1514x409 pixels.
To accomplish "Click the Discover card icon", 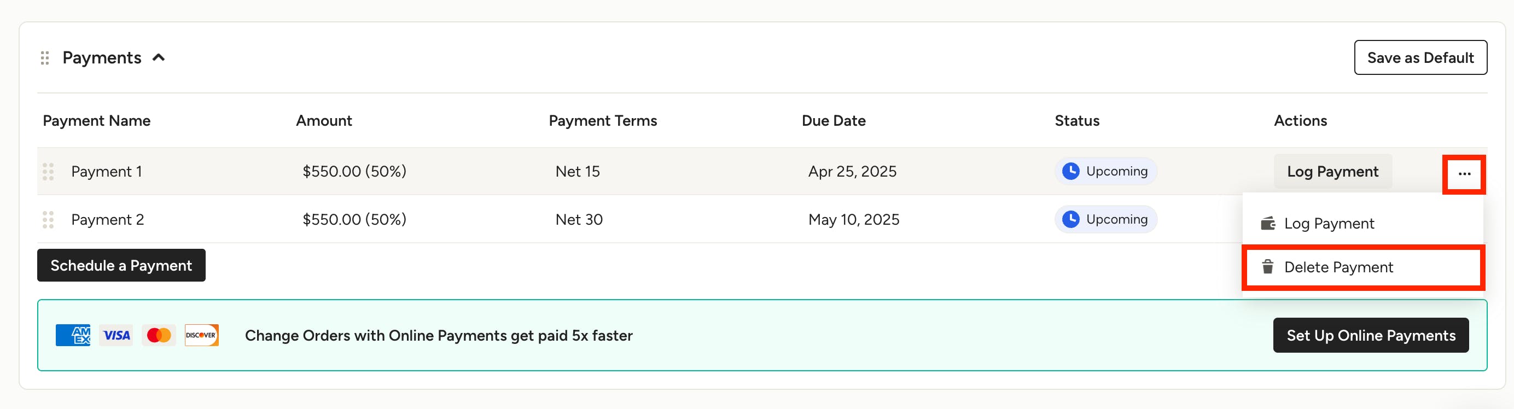I will click(x=201, y=336).
